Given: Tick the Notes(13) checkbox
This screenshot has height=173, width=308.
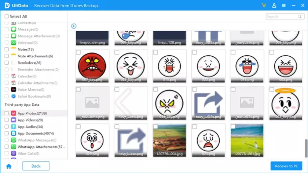Looking at the screenshot, I should pyautogui.click(x=7, y=49).
